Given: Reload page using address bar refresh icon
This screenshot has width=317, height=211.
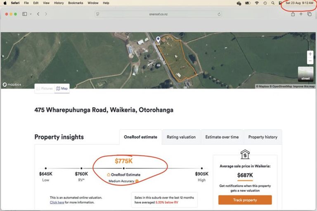Looking at the screenshot, I should [x=219, y=14].
